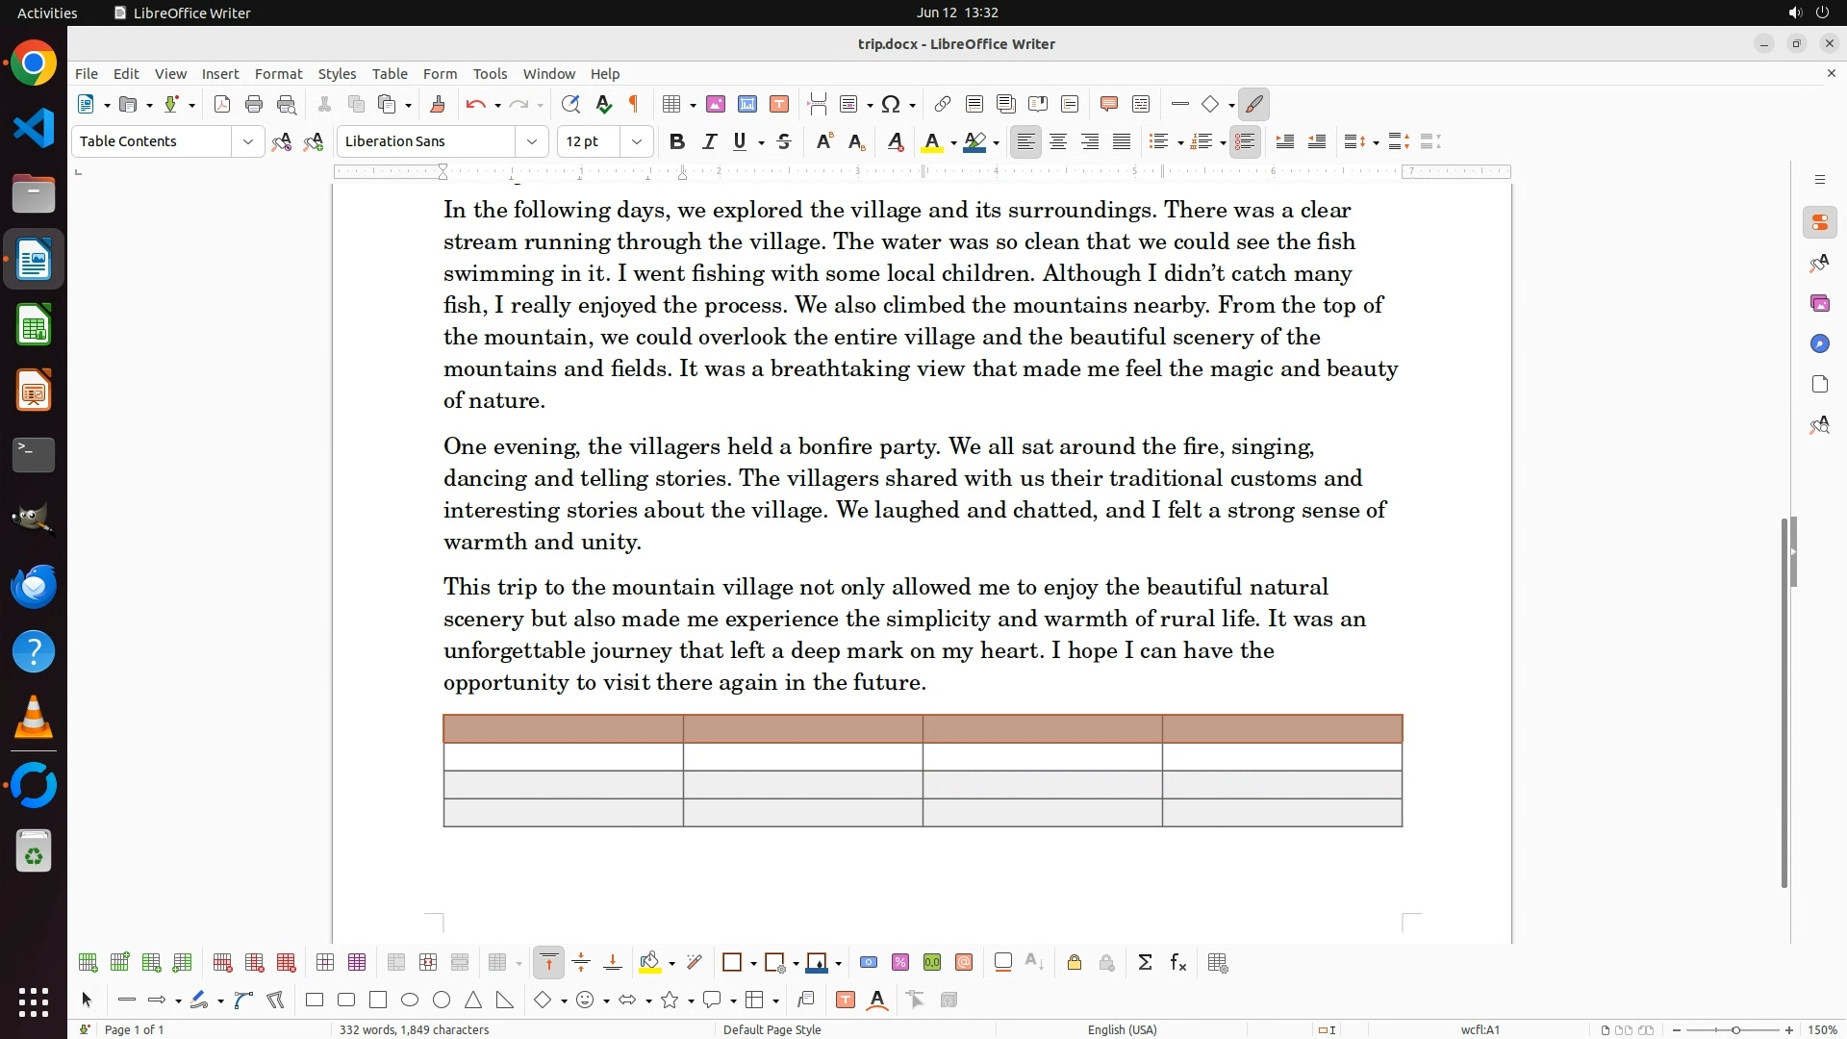The height and width of the screenshot is (1039, 1847).
Task: Expand the font size dropdown
Action: pyautogui.click(x=637, y=141)
